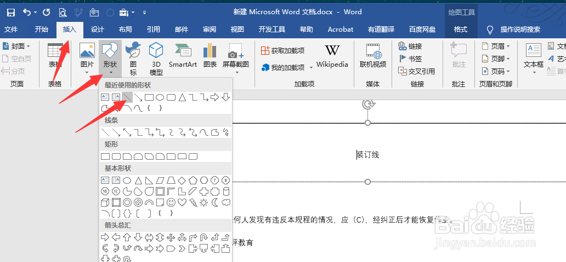This screenshot has height=262, width=566.
Task: Select the pentagon in 基本形状
Action: coord(193,180)
